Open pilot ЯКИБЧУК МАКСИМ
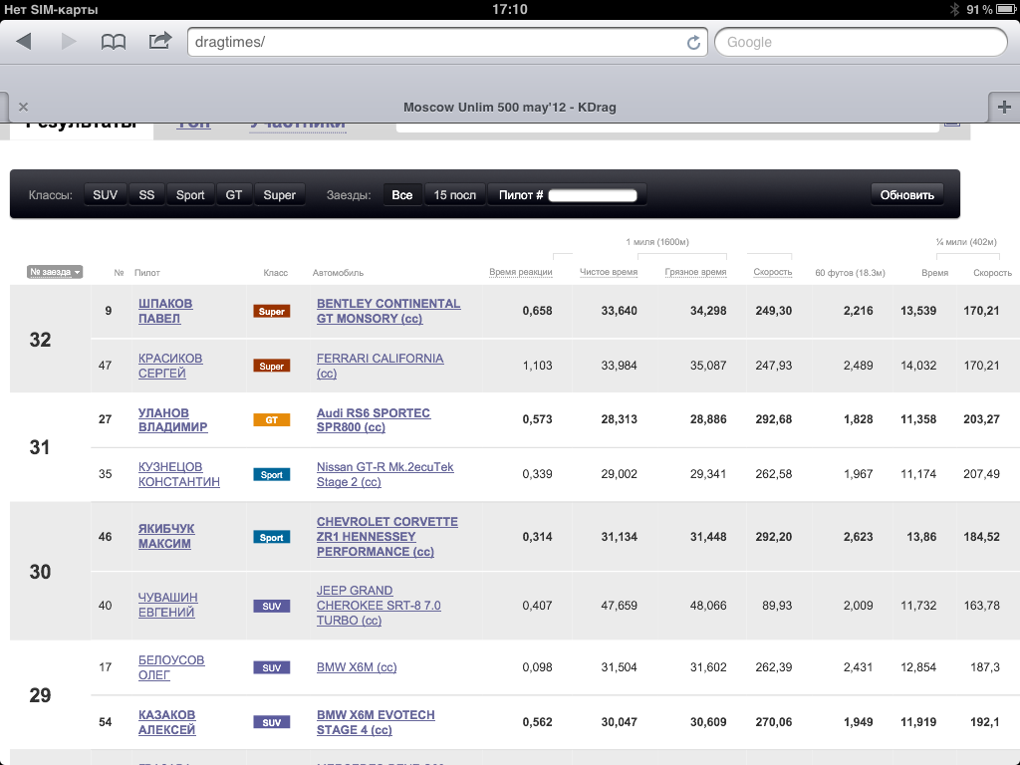The width and height of the screenshot is (1020, 765). pos(166,536)
